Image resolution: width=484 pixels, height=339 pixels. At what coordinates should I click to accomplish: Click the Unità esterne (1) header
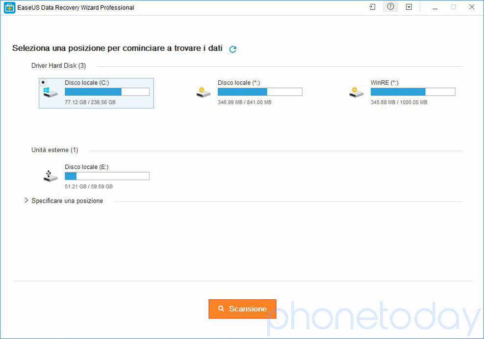tap(54, 150)
